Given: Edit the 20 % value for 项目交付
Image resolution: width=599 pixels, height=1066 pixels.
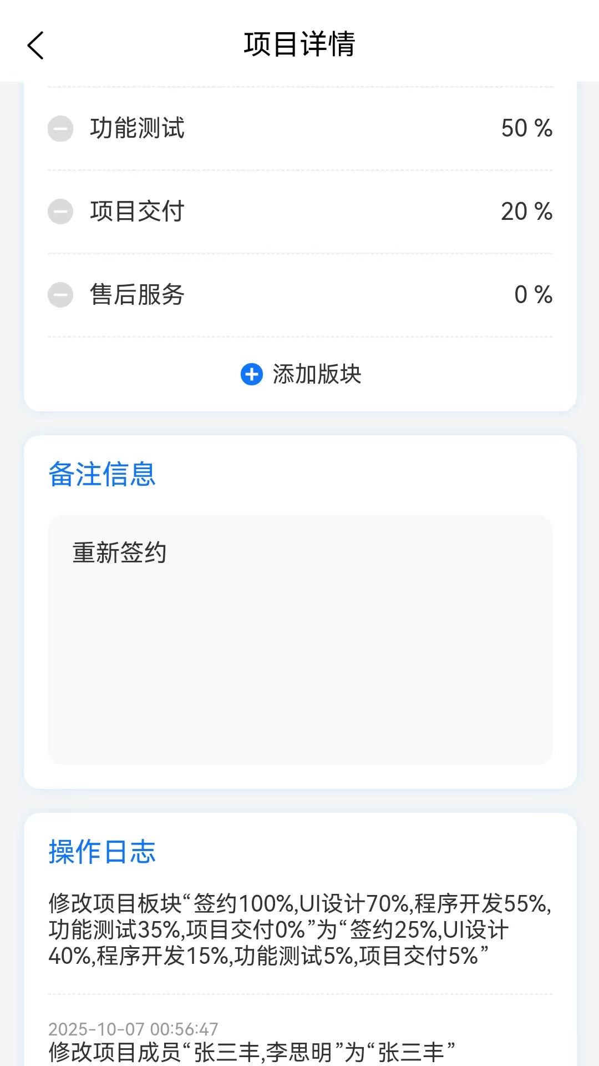Looking at the screenshot, I should [526, 212].
